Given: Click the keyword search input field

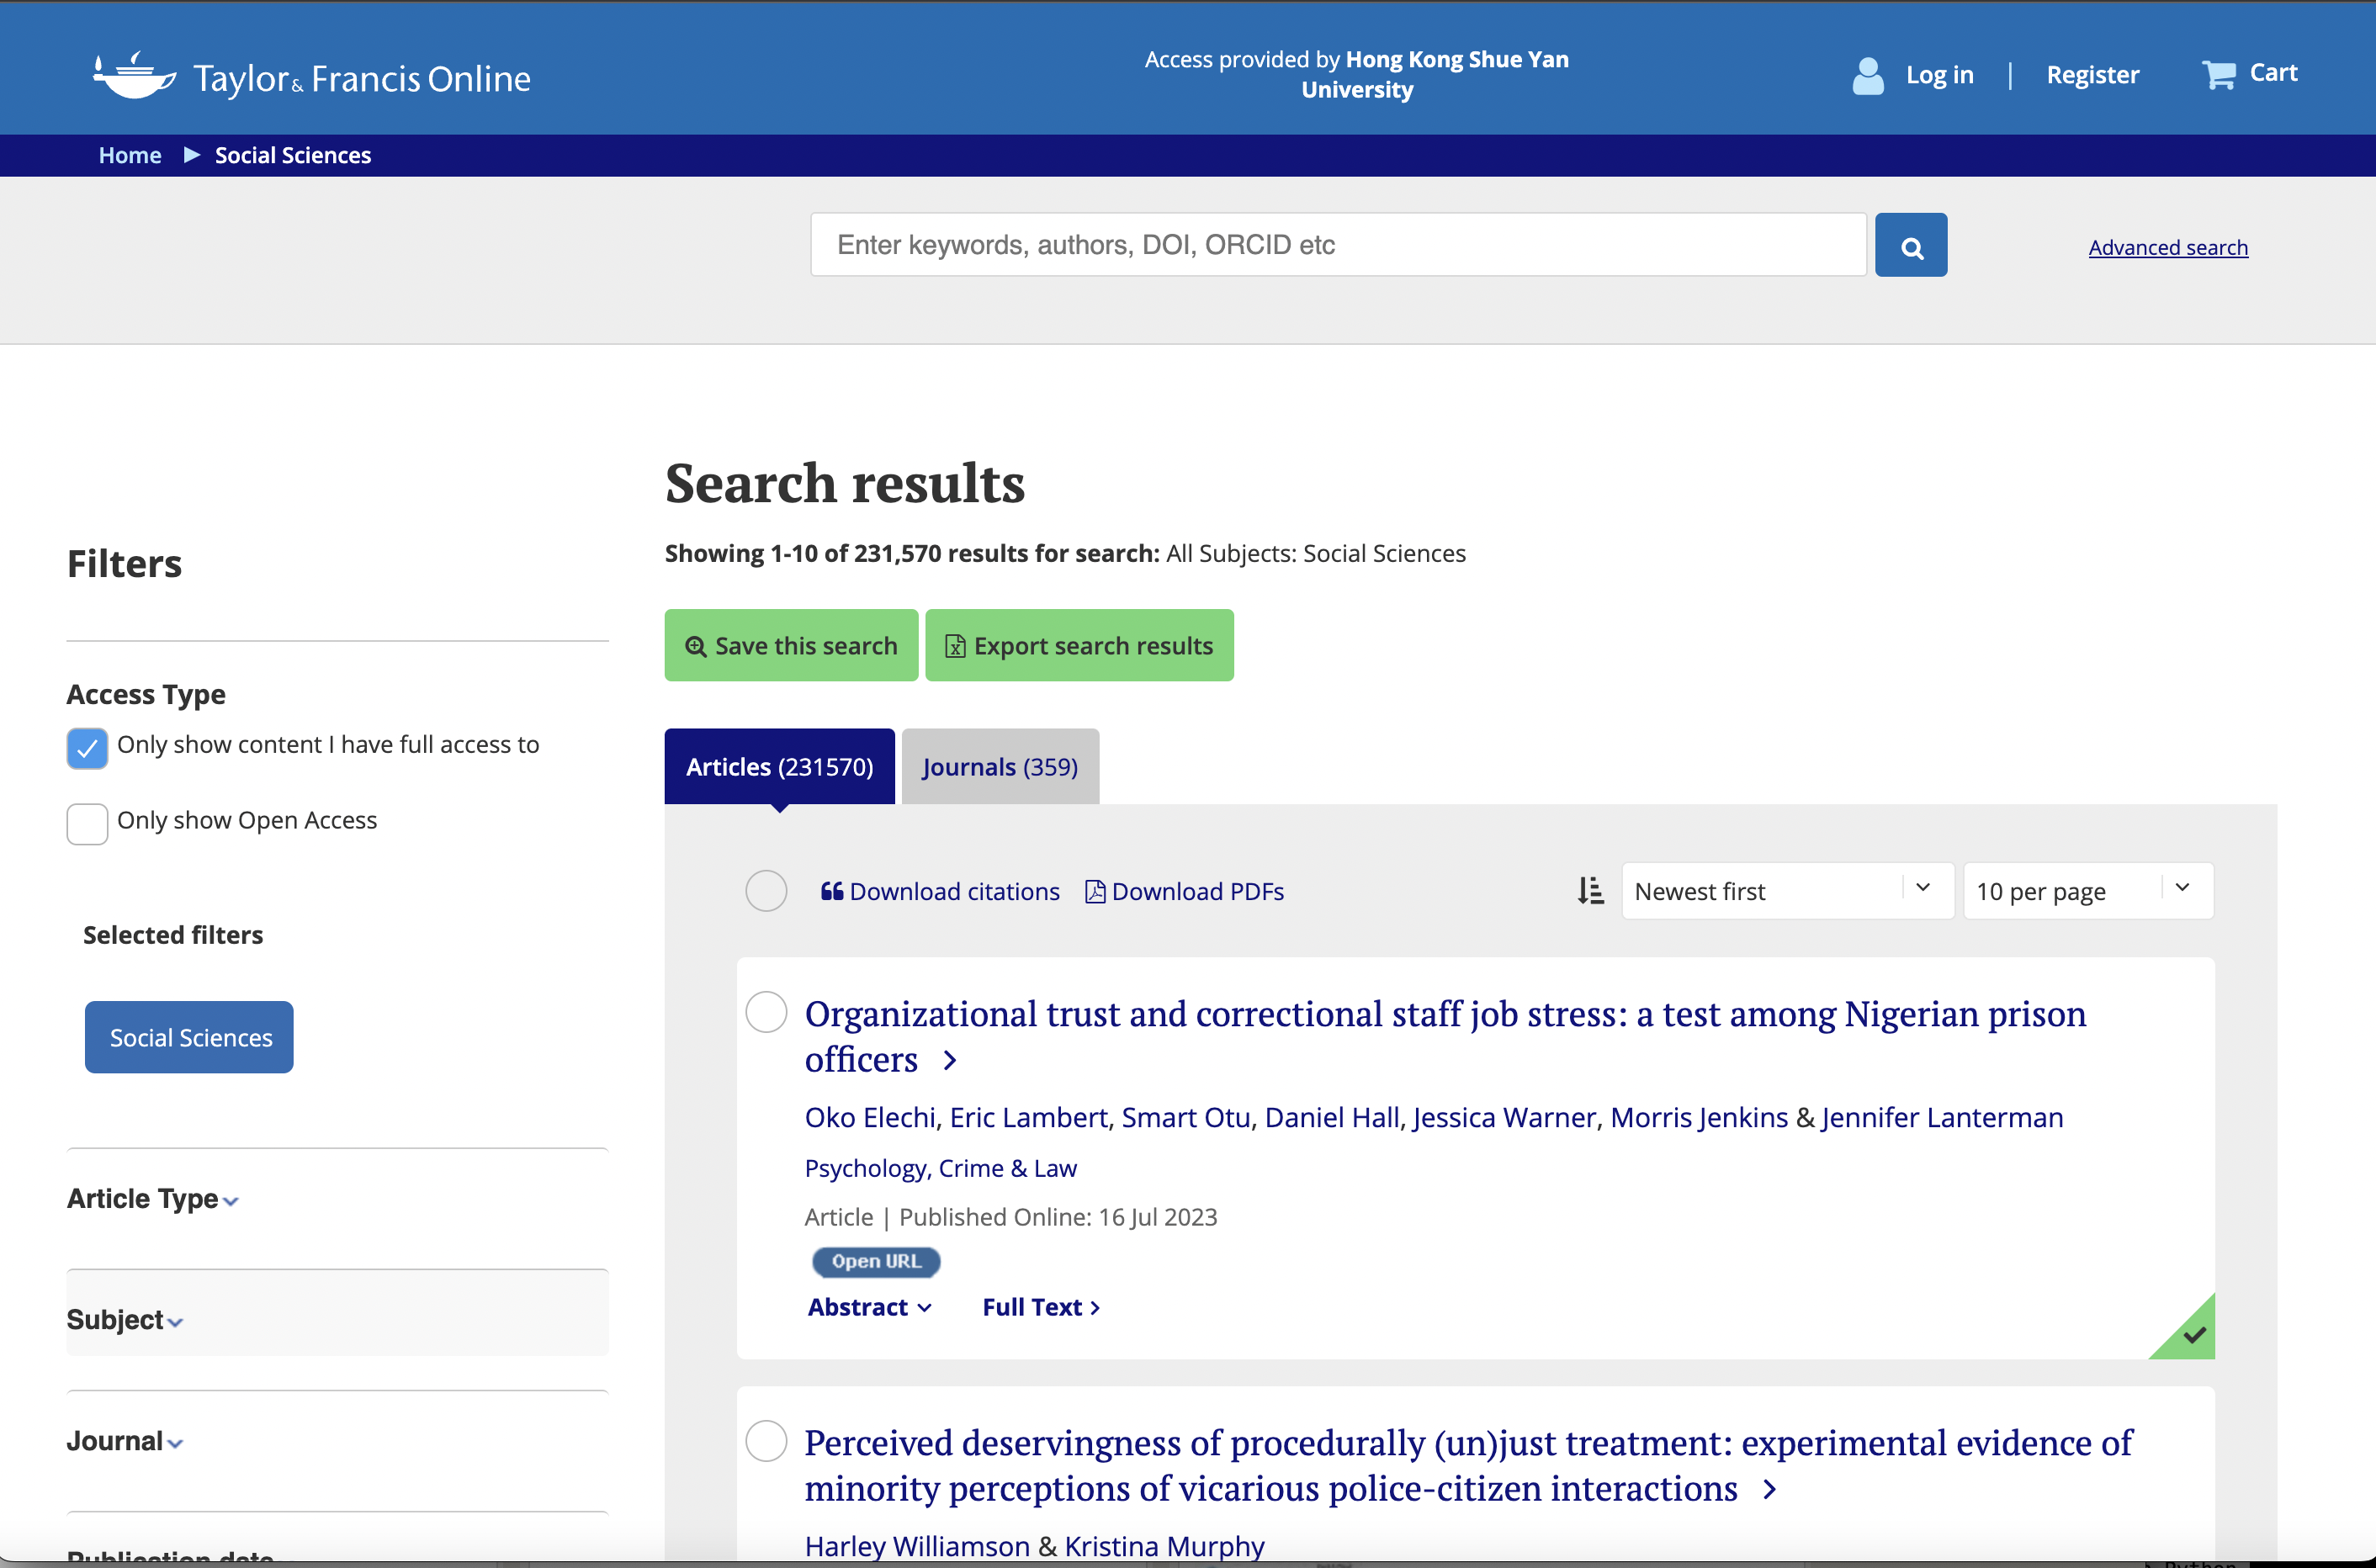Looking at the screenshot, I should pyautogui.click(x=1337, y=245).
